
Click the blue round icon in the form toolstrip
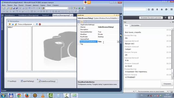[37, 24]
